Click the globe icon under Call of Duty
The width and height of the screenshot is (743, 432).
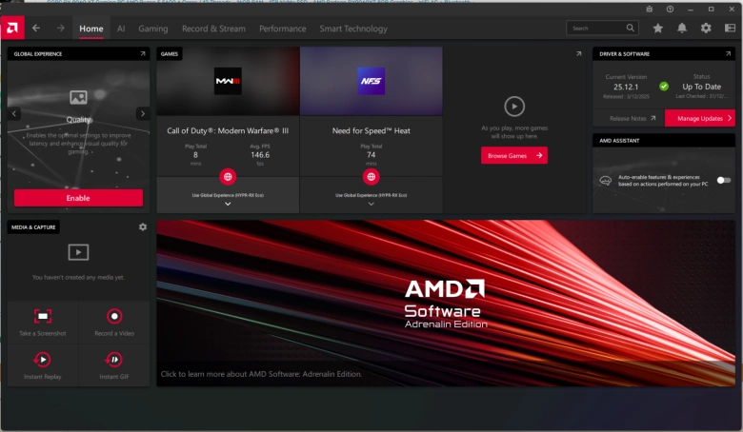tap(228, 176)
